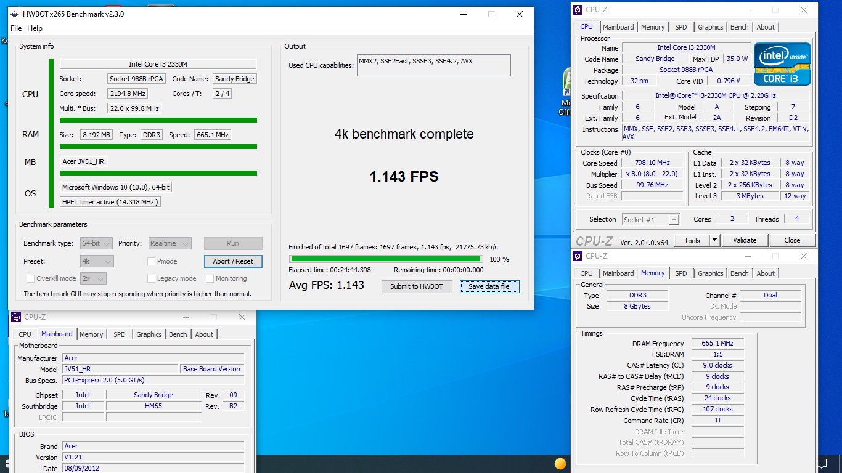Click the DRAM Frequency 665.1 MHz value
The width and height of the screenshot is (842, 473).
pos(717,343)
